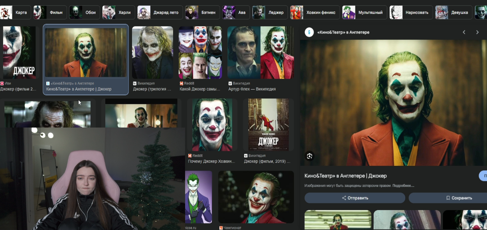Image resolution: width=487 pixels, height=230 pixels.
Task: Open the Артур Флек Википедия thumbnail
Action: 260,53
